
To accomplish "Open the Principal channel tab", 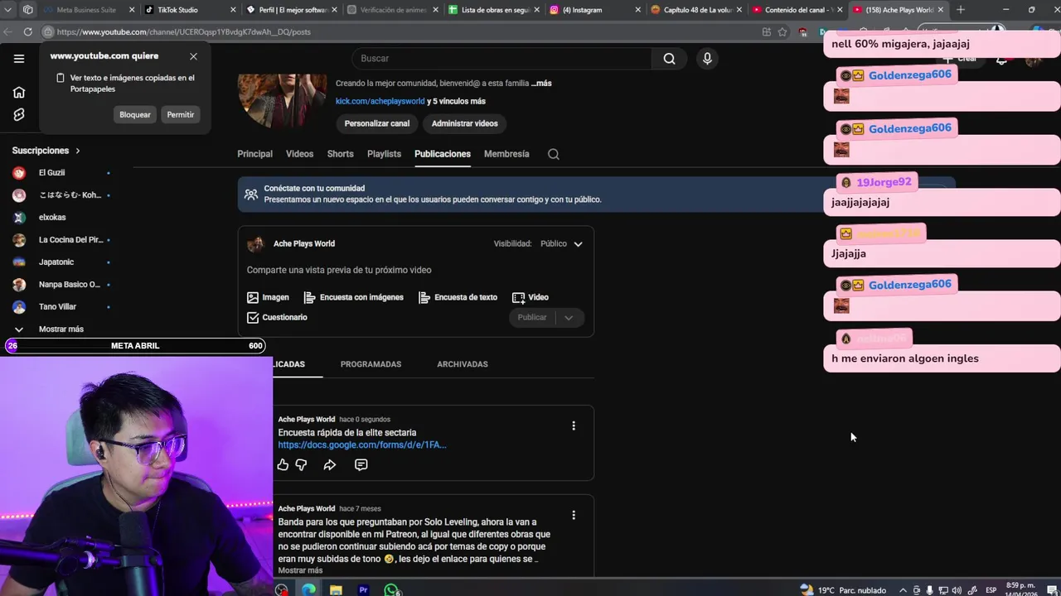I will click(254, 154).
